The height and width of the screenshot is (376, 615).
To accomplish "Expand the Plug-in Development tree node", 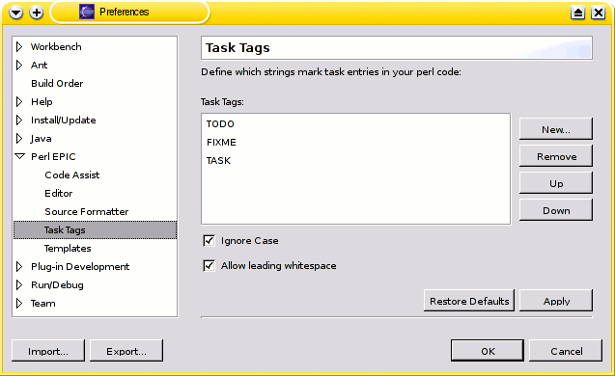I will pos(19,267).
